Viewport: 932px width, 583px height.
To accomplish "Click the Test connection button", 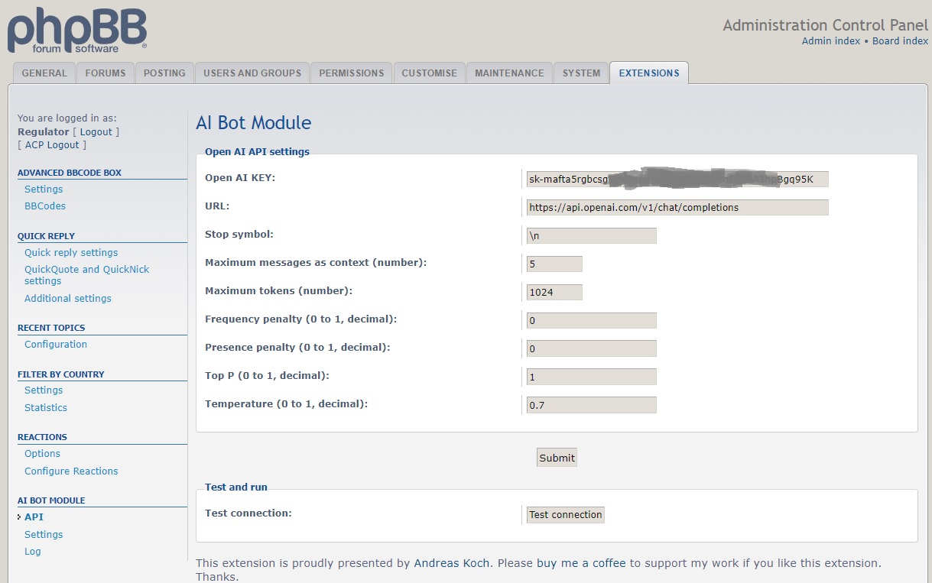I will coord(566,515).
